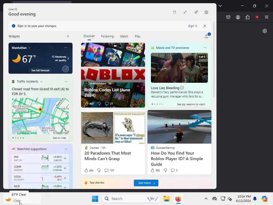Open Moderate air quality details arrow
This screenshot has height=205, width=273.
pyautogui.click(x=68, y=58)
